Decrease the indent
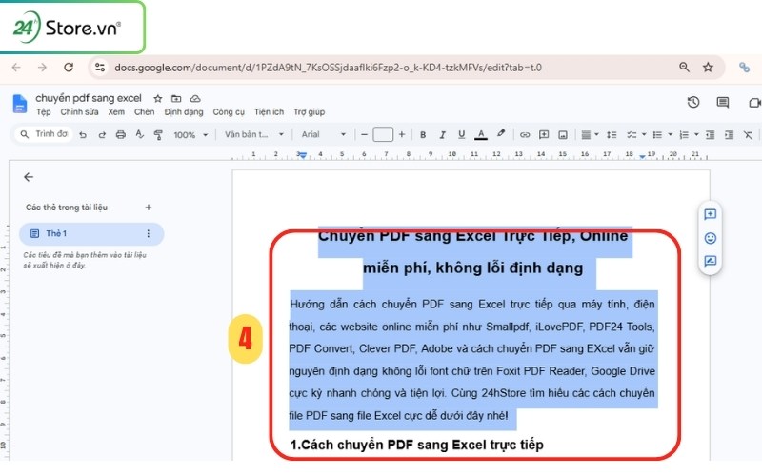 pos(710,135)
